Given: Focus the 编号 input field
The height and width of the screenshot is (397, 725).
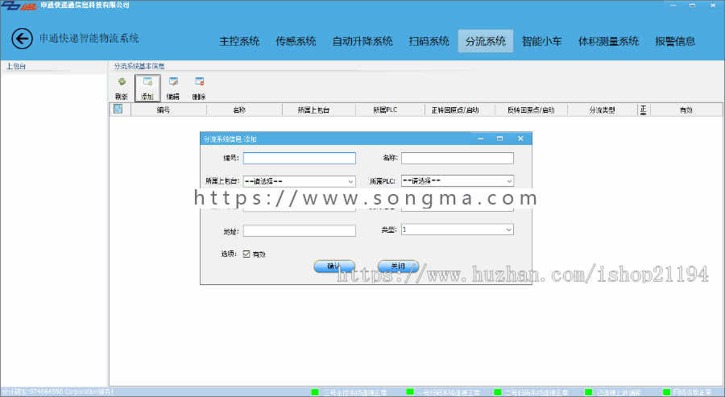Looking at the screenshot, I should [299, 158].
